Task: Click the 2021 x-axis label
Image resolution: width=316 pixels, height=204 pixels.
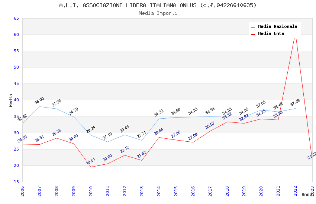Action: pyautogui.click(x=278, y=191)
